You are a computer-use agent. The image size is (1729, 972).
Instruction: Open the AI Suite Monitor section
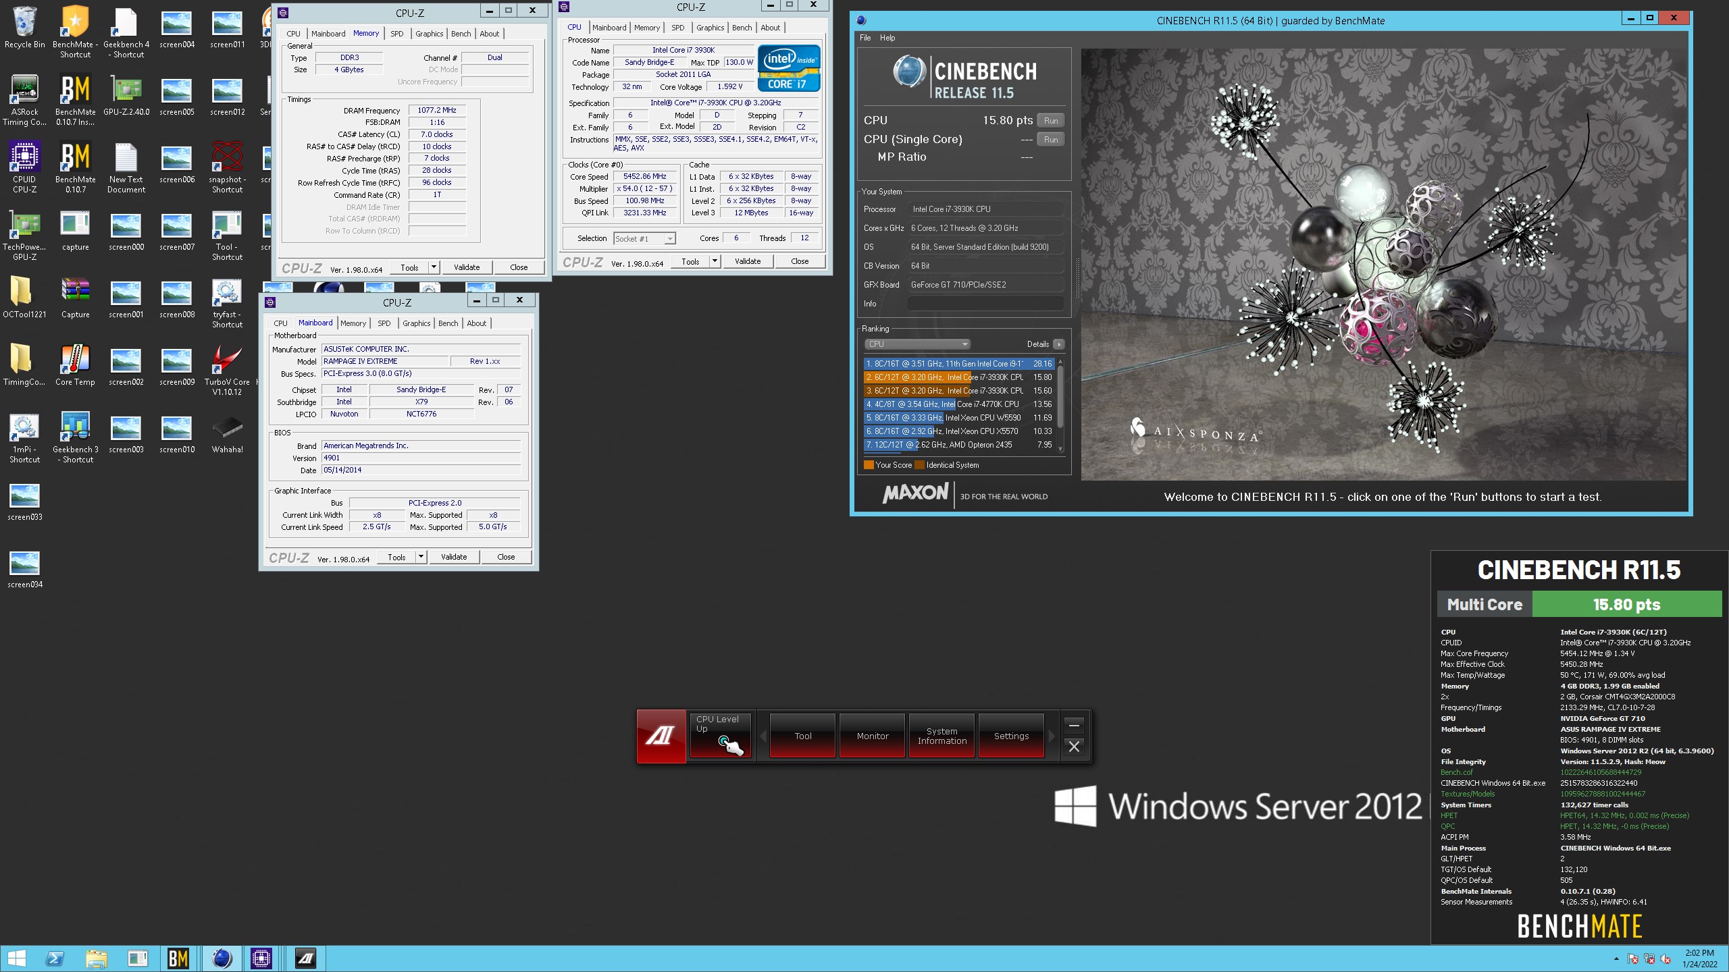(873, 736)
